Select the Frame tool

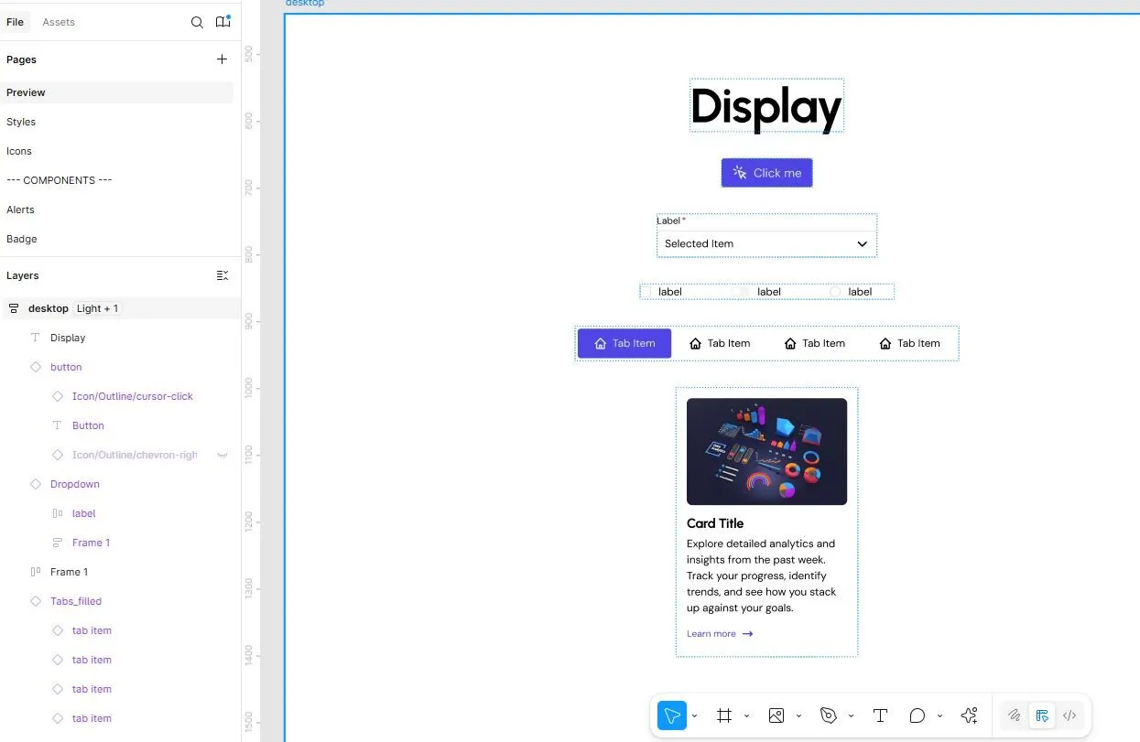(723, 715)
